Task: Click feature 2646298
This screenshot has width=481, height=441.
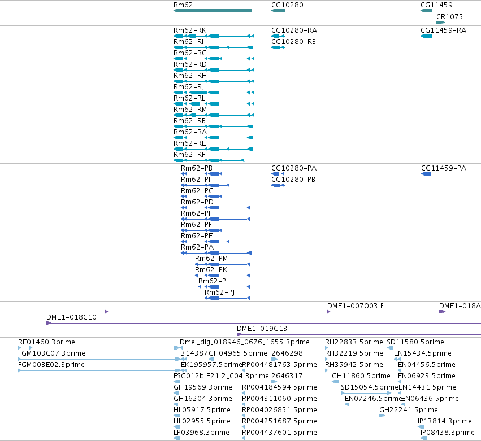Action: [274, 359]
